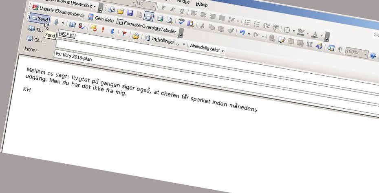Click the format painter brush icon
Screen dimensions: 379x193
pos(231,30)
